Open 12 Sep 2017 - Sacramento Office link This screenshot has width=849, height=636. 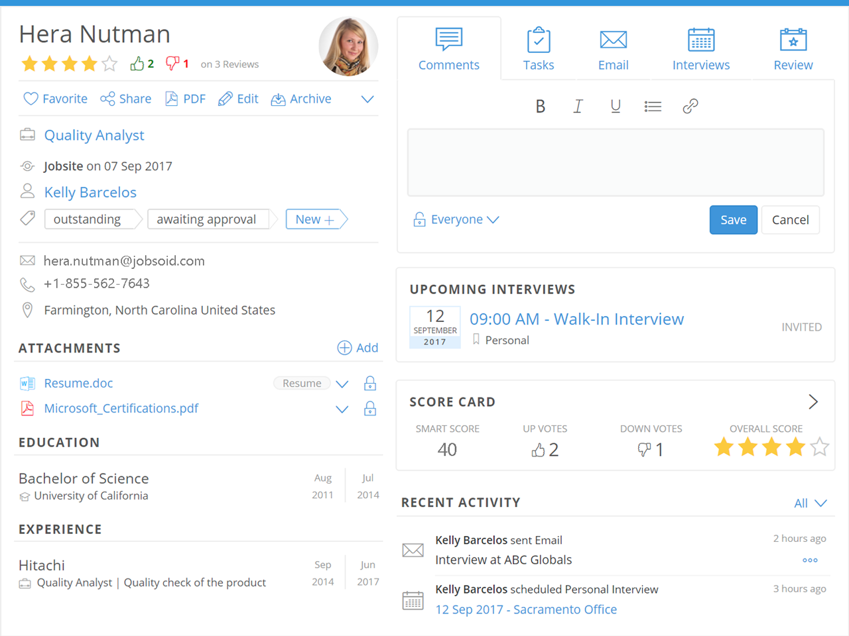pos(526,609)
